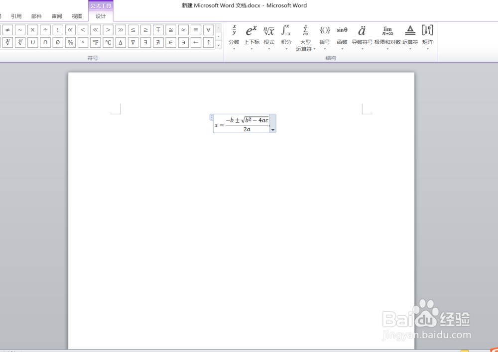Screen dimensions: 498x352
Task: Insert the empty set ∅ symbol
Action: 58,42
